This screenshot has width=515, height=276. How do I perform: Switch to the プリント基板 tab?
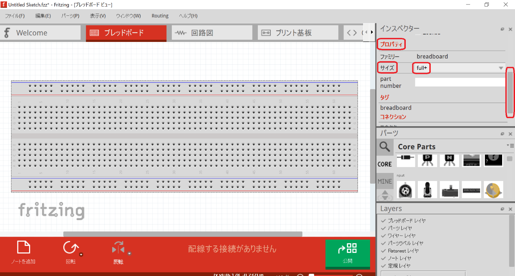[298, 33]
